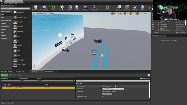
Task: Toggle visibility of Floor actor
Action: (x=153, y=23)
